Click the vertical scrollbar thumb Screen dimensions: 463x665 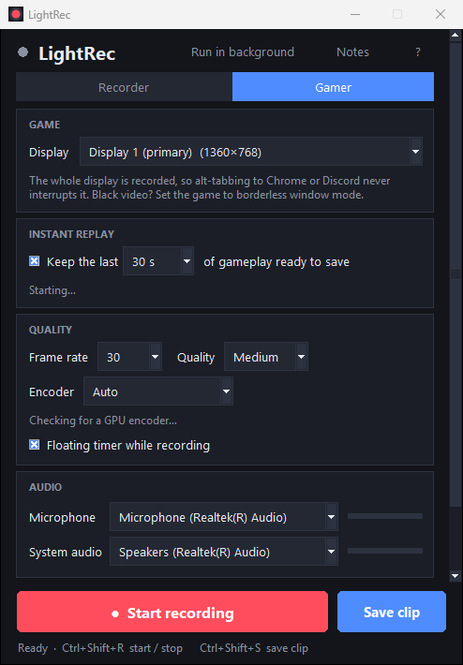click(x=455, y=273)
